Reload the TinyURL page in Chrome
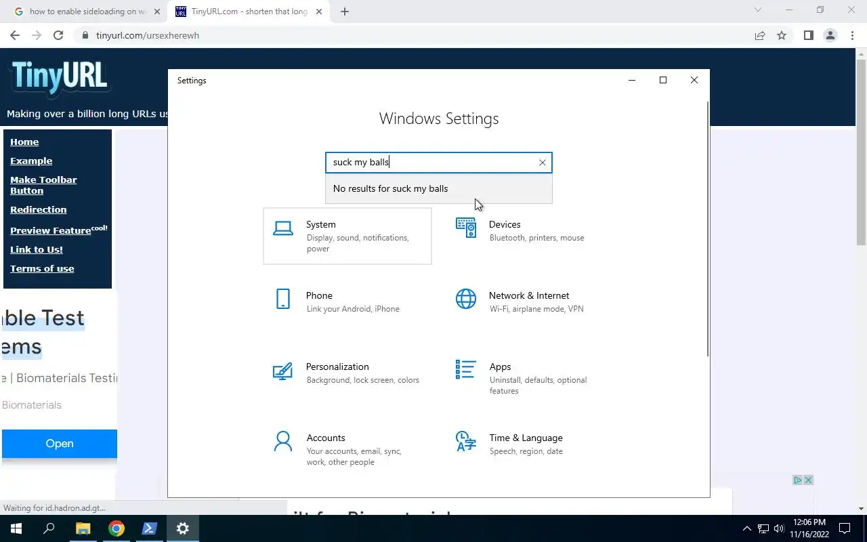 point(58,35)
